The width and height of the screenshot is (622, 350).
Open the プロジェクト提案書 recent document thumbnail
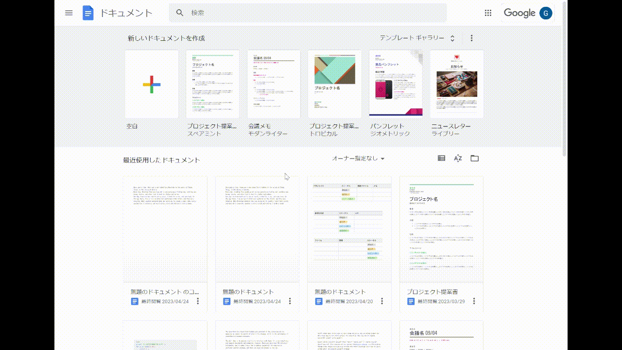point(441,229)
